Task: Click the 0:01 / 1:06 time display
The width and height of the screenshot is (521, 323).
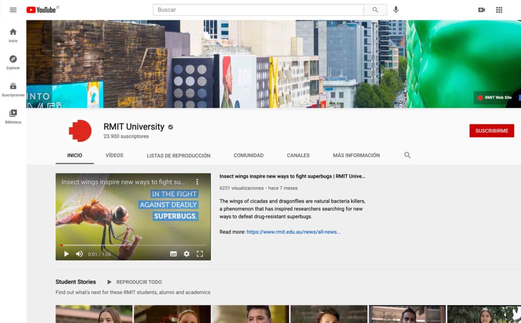Action: (x=99, y=254)
